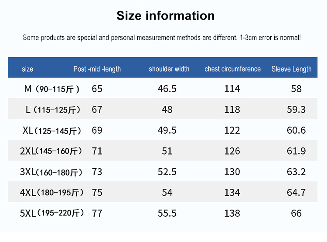
Task: Click the 5XL (195-220斤) size label
Action: [x=51, y=213]
